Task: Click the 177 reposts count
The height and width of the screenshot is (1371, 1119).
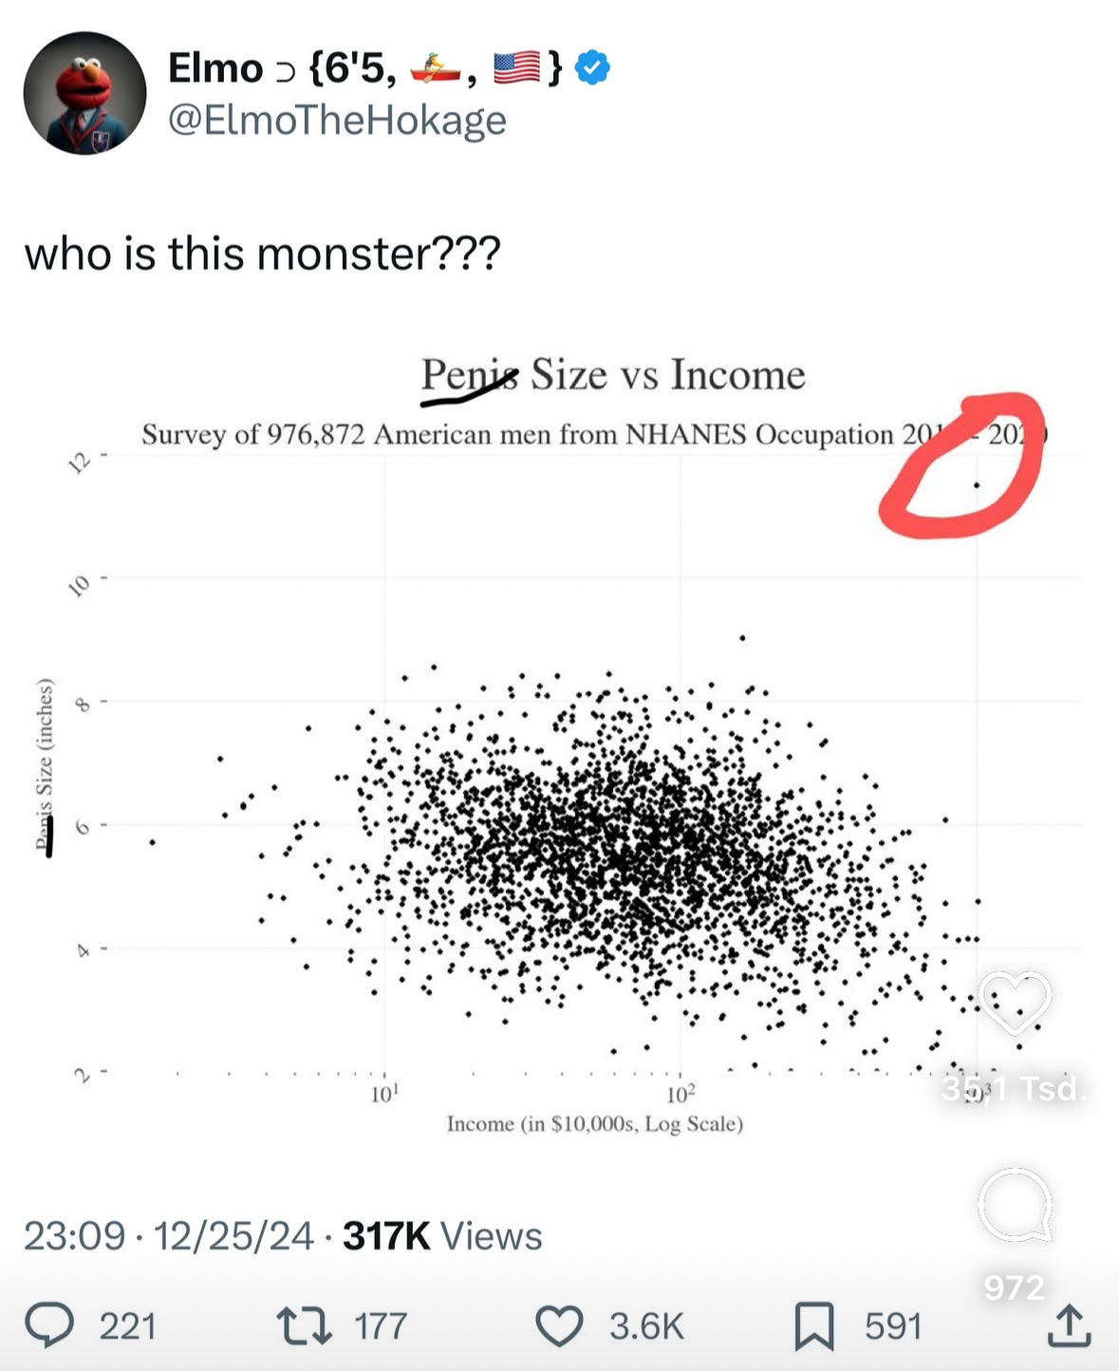Action: tap(381, 1325)
